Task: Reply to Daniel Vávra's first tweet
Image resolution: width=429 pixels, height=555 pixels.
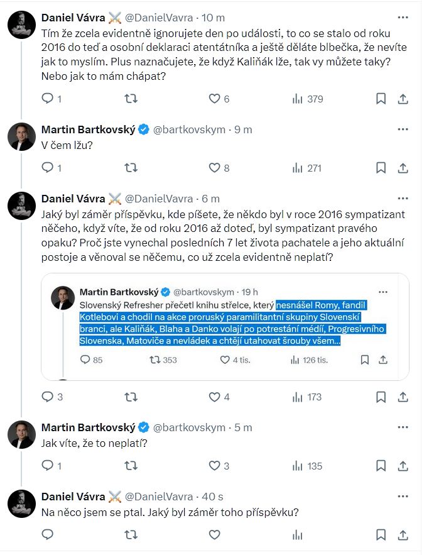Action: click(x=48, y=99)
